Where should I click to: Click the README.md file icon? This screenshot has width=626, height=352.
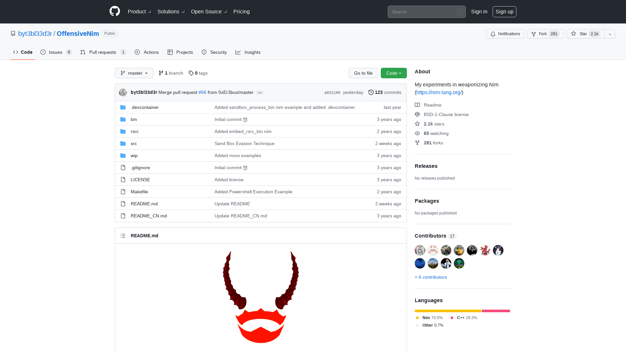pos(123,204)
